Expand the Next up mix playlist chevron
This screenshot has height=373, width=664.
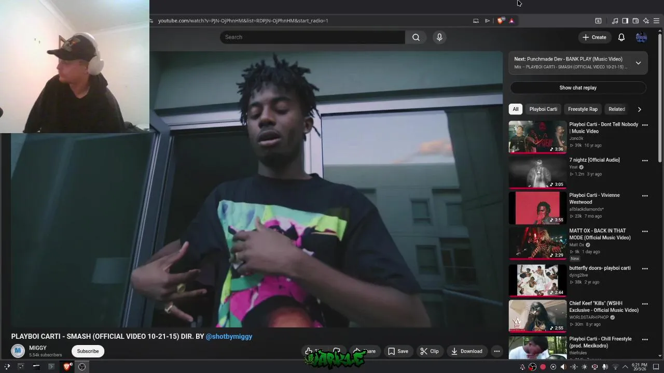639,63
